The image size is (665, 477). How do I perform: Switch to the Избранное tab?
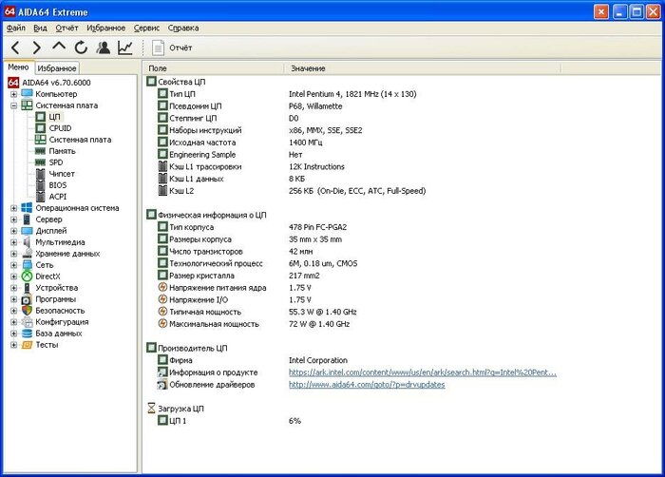point(57,68)
